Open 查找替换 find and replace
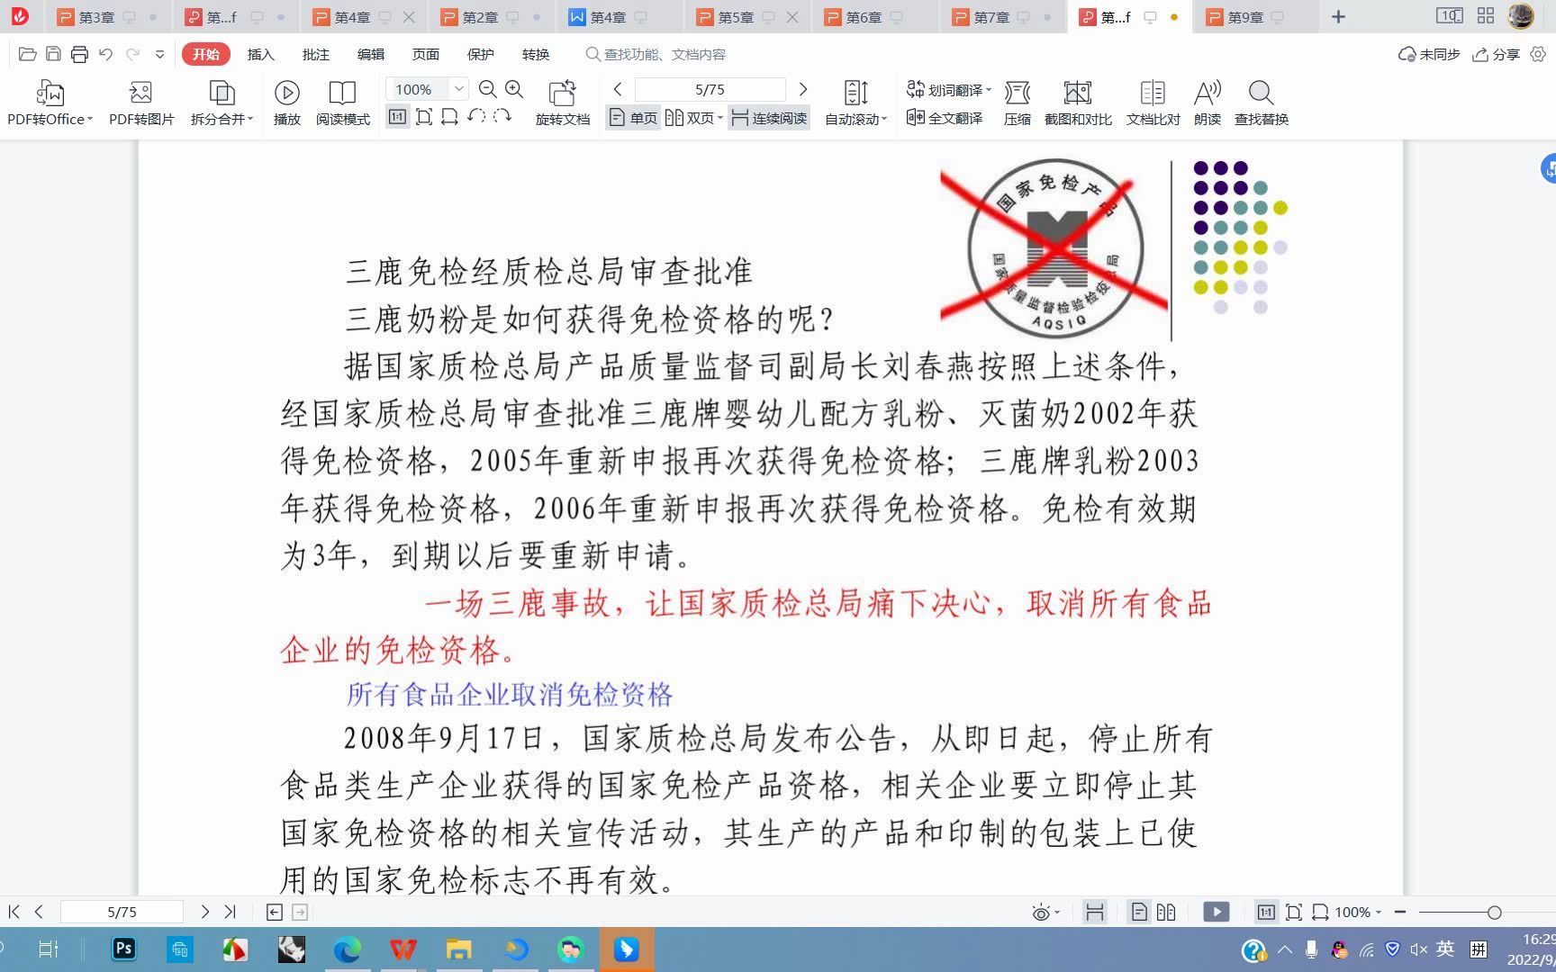 coord(1261,103)
